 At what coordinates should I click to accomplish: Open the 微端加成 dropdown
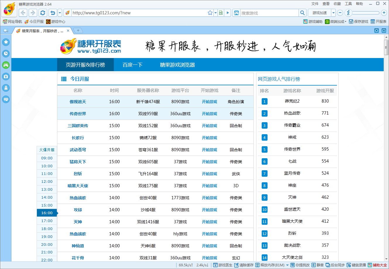pyautogui.click(x=335, y=22)
